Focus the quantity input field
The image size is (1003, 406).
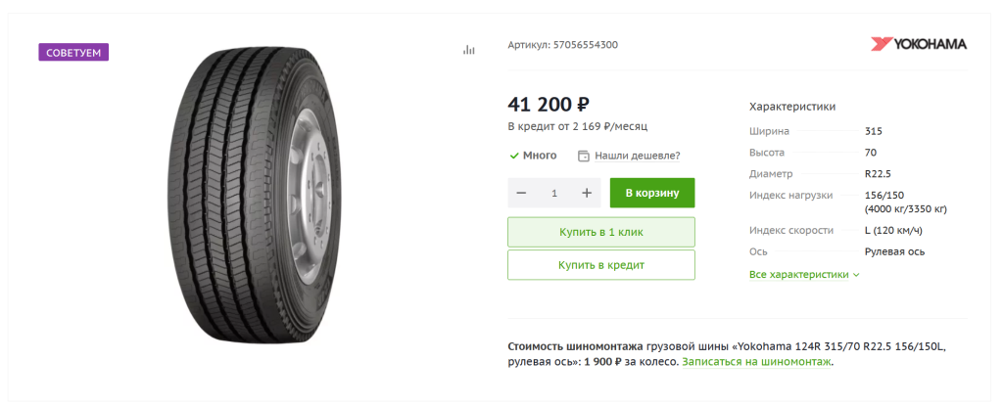click(554, 193)
